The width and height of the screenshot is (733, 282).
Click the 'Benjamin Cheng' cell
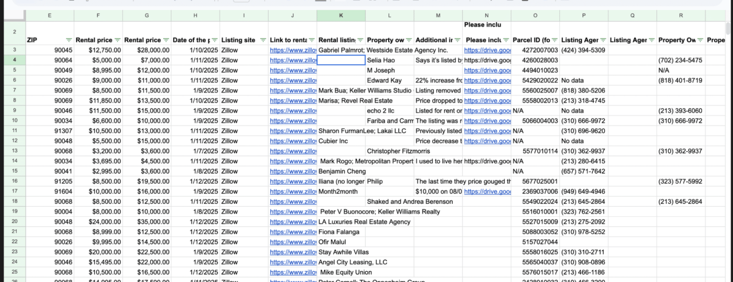tap(342, 171)
